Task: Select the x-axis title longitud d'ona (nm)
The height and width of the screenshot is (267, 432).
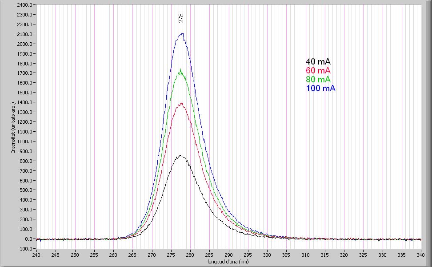Action: [228, 261]
